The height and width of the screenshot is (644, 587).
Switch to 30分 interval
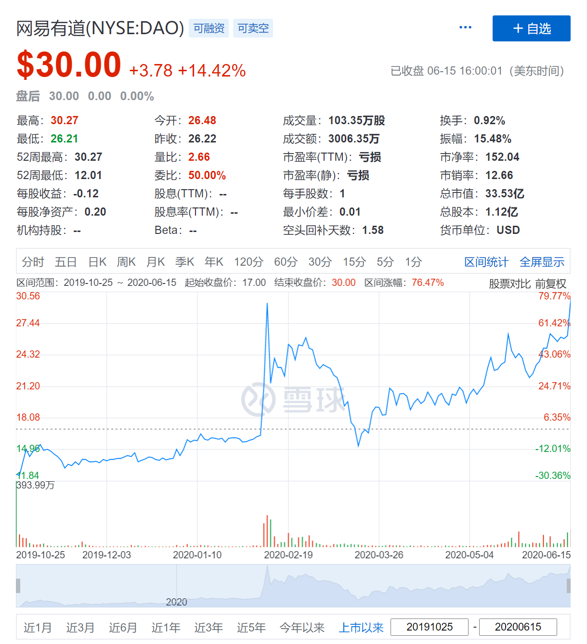point(320,262)
